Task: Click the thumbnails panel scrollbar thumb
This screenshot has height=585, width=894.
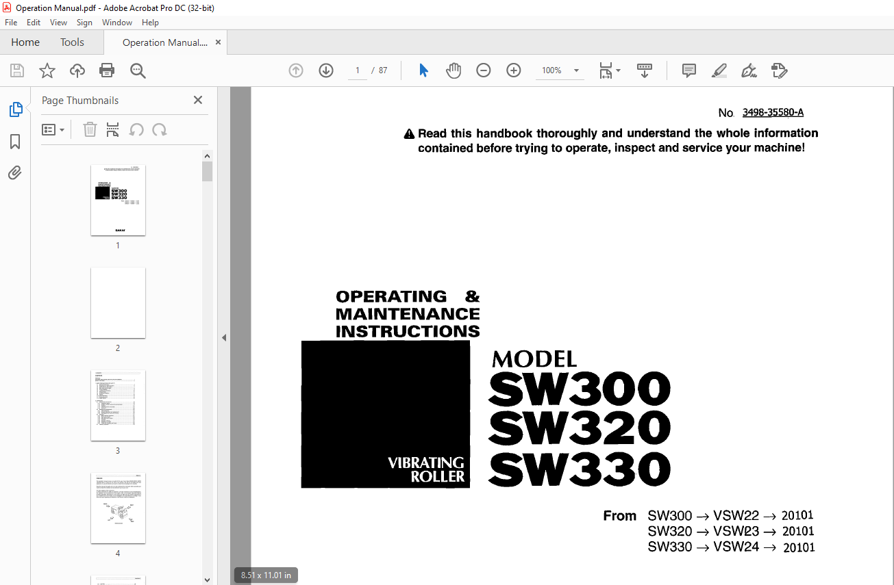Action: tap(208, 171)
